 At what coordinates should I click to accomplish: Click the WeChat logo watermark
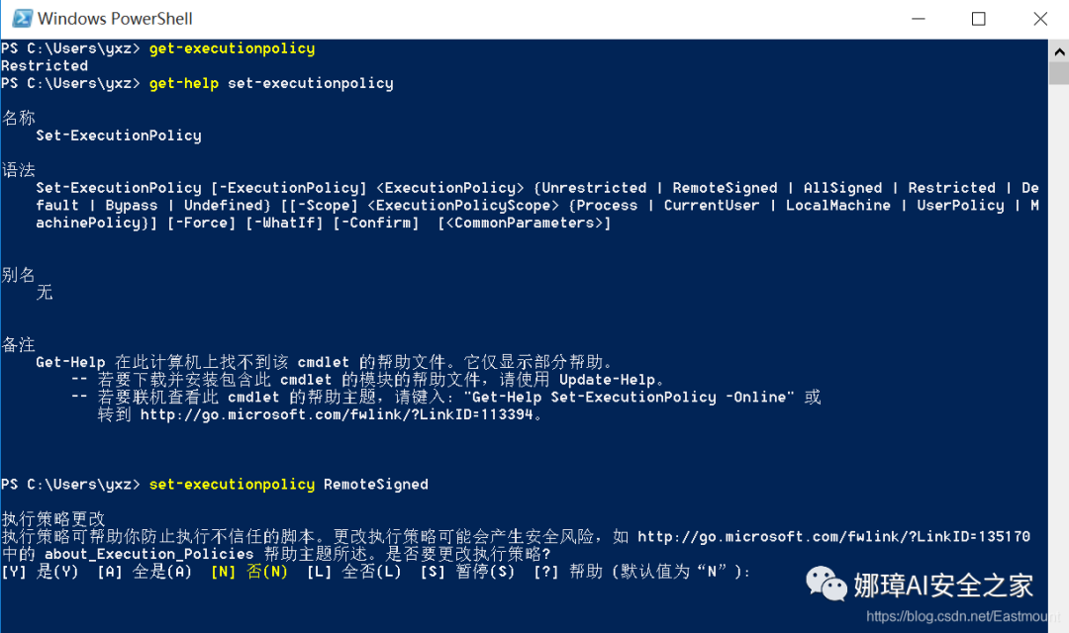click(x=826, y=584)
